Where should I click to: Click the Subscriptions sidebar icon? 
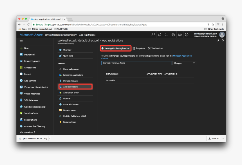[21, 120]
